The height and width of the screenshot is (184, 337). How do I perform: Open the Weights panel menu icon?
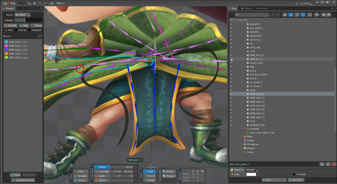[41, 8]
